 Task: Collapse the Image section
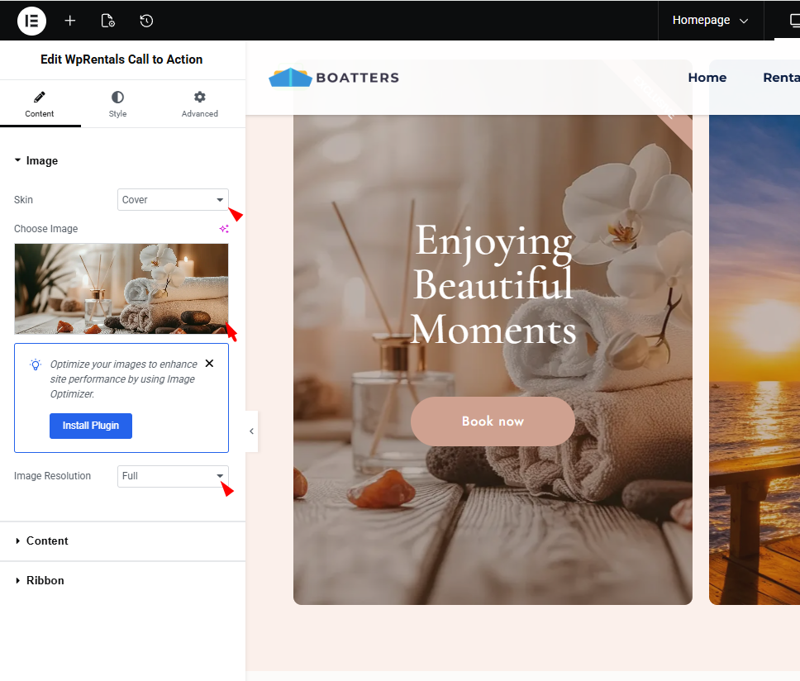click(x=41, y=161)
